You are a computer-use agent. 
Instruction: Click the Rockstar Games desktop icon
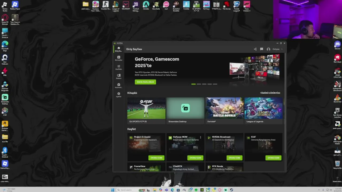point(5,126)
